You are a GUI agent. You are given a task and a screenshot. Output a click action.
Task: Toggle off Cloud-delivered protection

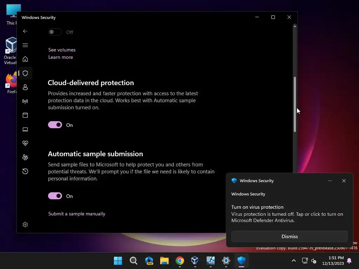(55, 125)
